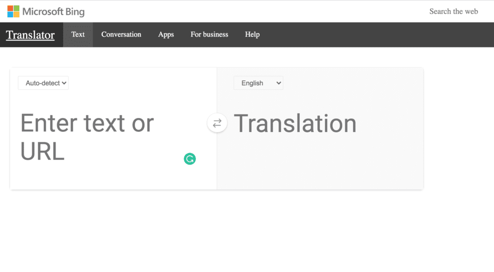Swap source and target languages
The width and height of the screenshot is (494, 272).
click(217, 123)
